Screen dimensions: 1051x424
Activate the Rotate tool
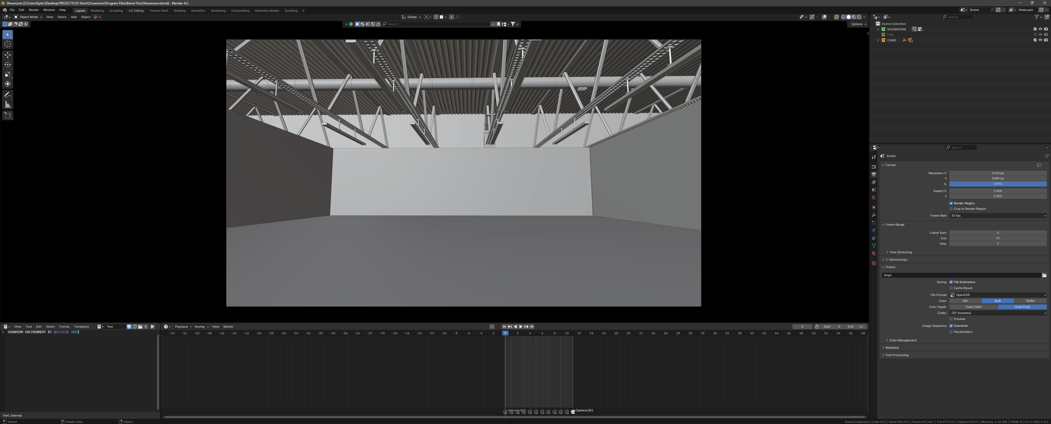[x=8, y=65]
